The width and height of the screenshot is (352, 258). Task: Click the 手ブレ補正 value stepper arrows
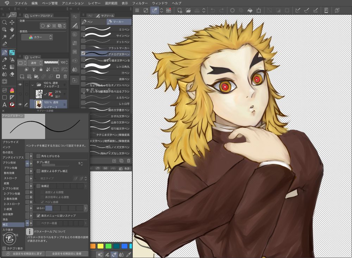[x=82, y=164]
